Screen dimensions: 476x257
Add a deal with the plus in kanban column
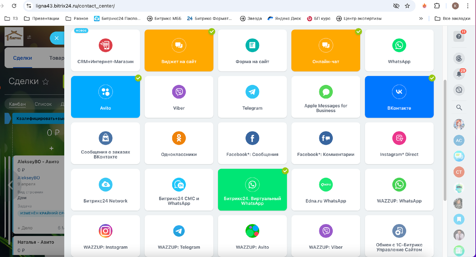[51, 148]
